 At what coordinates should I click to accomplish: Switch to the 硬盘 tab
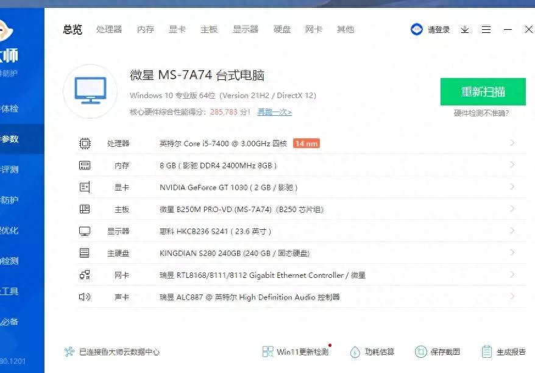(x=282, y=29)
